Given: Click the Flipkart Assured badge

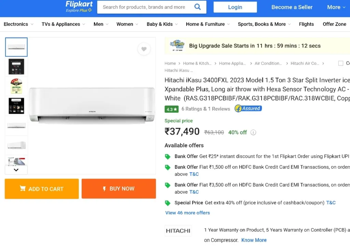Looking at the screenshot, I should tap(248, 108).
